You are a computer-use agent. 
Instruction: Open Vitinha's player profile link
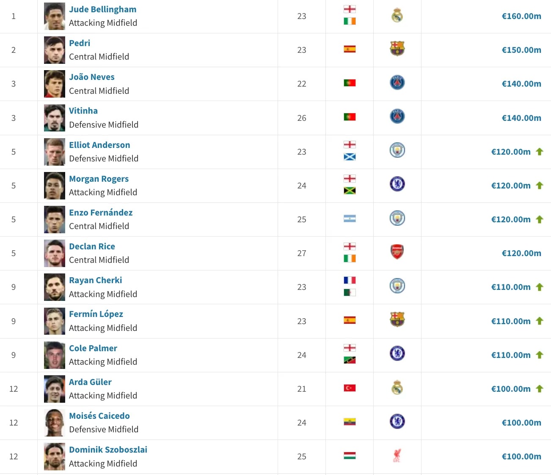click(83, 111)
